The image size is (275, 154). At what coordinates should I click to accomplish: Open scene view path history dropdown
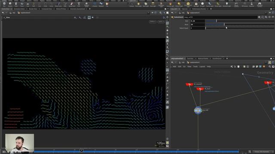coord(148,13)
